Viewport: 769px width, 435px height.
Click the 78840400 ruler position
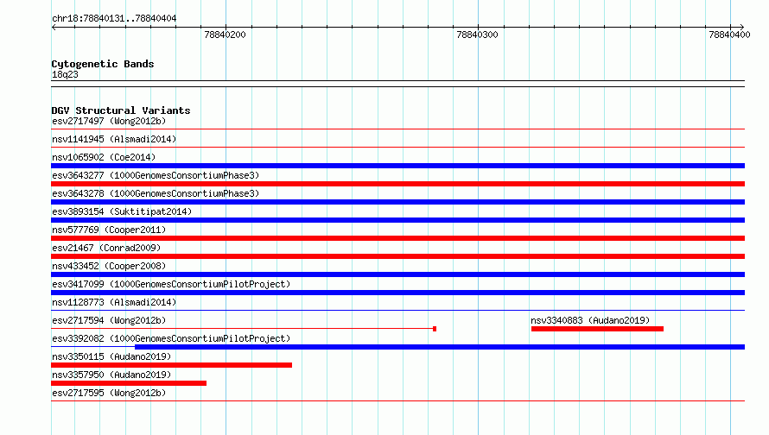[x=729, y=35]
